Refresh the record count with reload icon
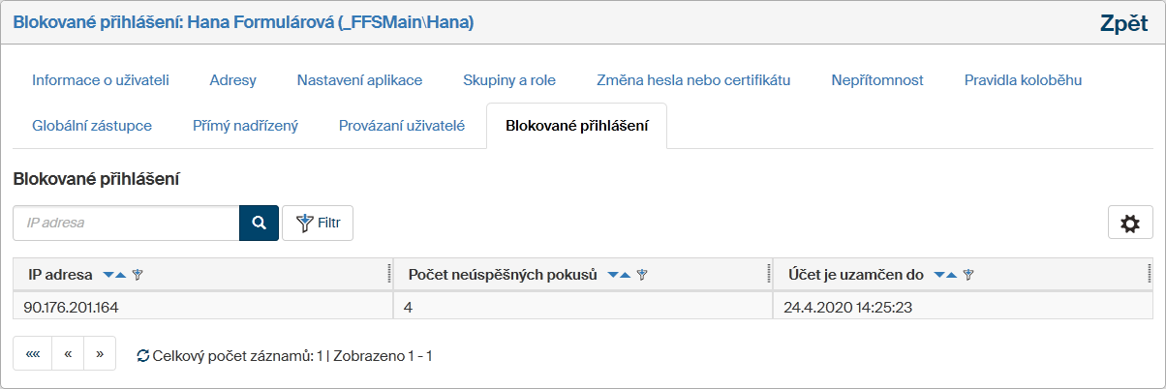Image resolution: width=1166 pixels, height=389 pixels. 143,356
